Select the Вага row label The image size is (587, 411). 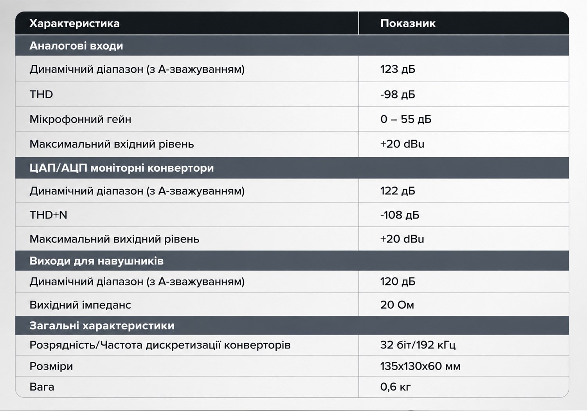pos(42,387)
